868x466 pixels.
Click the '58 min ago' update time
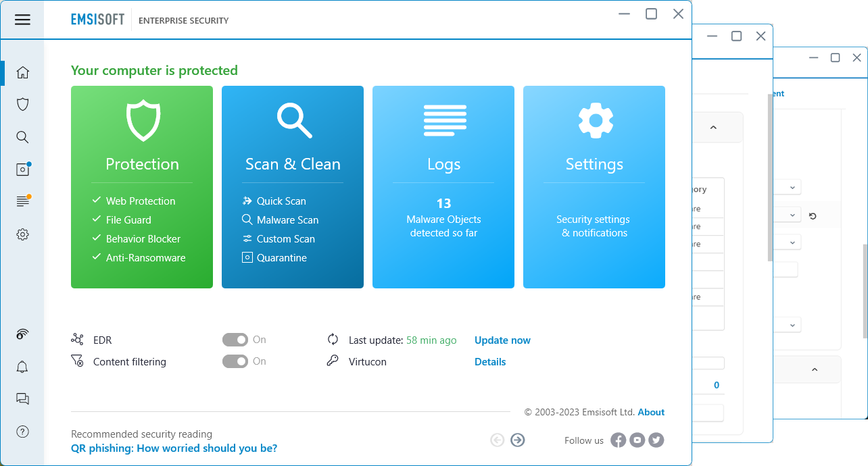[x=431, y=340]
